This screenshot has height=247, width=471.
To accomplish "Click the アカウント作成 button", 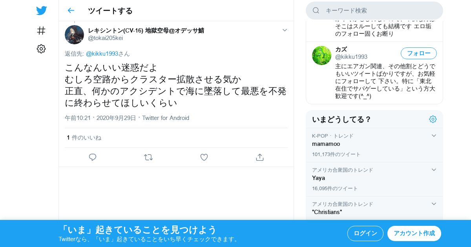I will pyautogui.click(x=414, y=233).
